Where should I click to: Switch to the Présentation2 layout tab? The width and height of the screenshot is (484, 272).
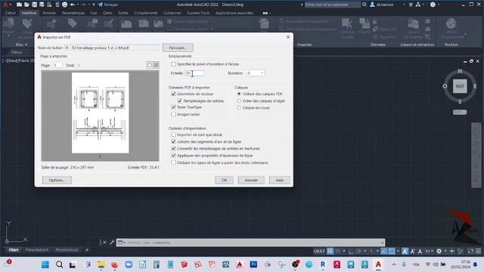click(x=67, y=250)
